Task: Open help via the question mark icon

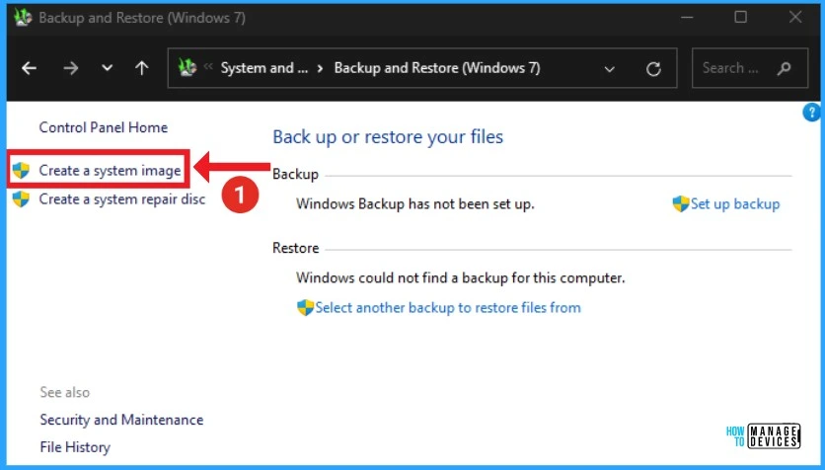Action: tap(812, 113)
